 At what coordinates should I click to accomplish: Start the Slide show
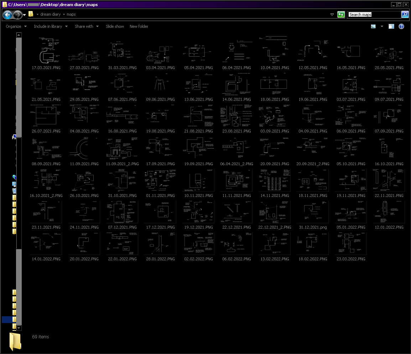115,26
